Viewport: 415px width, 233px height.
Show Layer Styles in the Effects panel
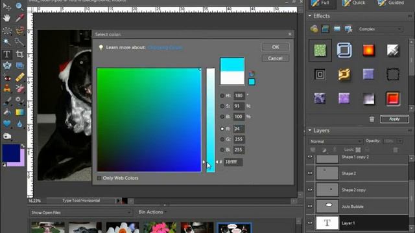326,28
